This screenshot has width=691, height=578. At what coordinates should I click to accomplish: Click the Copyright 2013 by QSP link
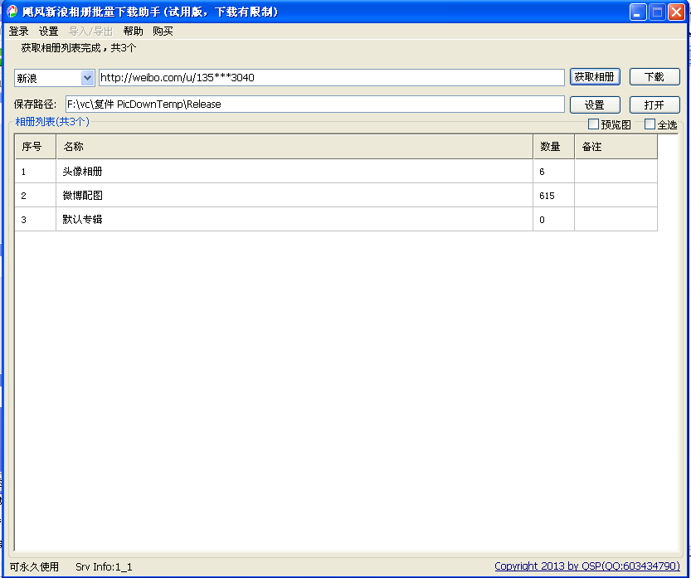[587, 566]
